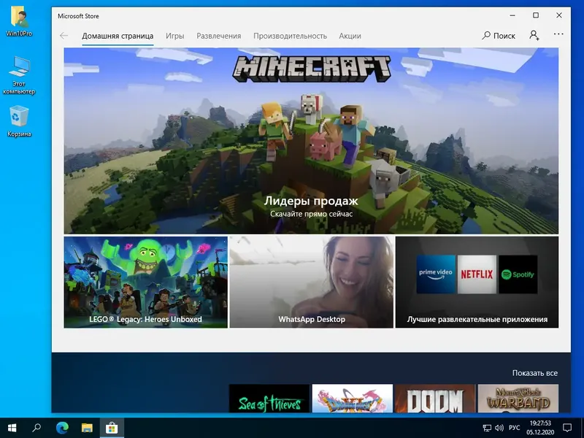
Task: Maximize the Microsoft Store window
Action: 536,15
